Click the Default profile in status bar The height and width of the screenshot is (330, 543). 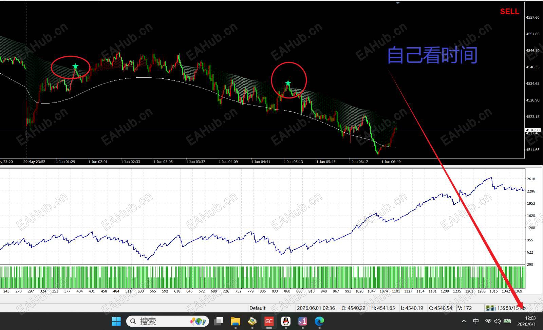pyautogui.click(x=257, y=308)
